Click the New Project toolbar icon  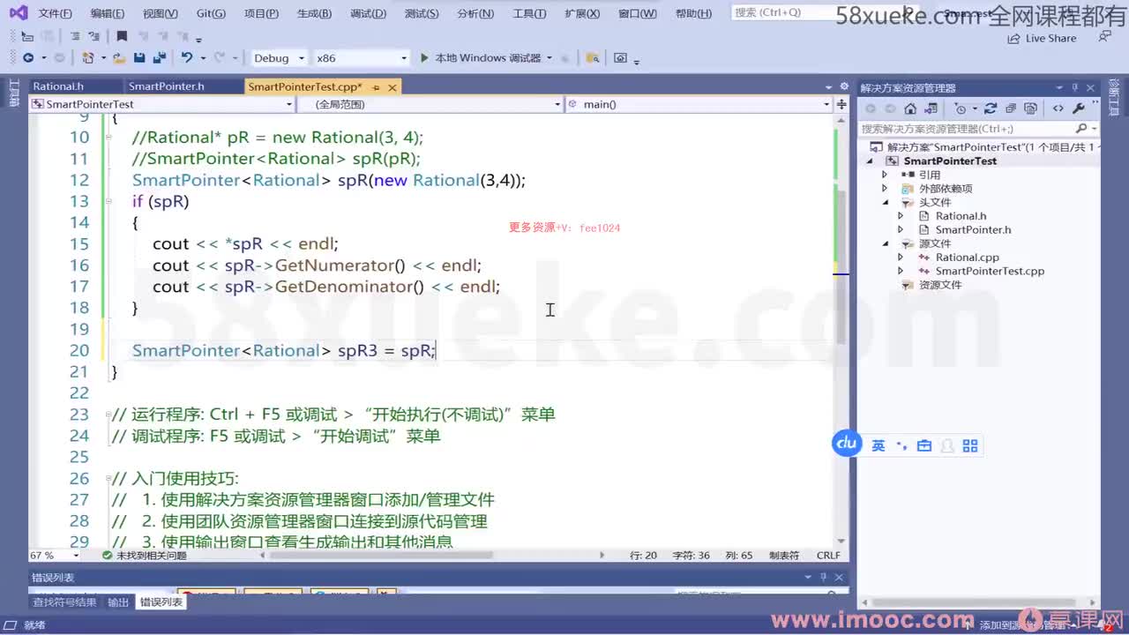pos(87,57)
